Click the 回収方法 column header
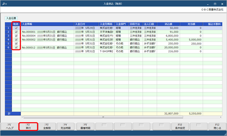 pos(136,24)
